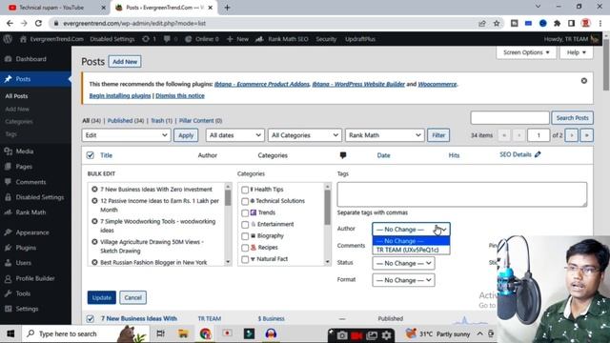Bookmark this page with the star icon

point(497,23)
